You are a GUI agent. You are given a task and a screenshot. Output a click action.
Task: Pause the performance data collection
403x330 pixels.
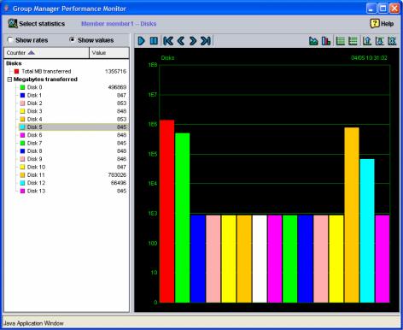pos(154,41)
